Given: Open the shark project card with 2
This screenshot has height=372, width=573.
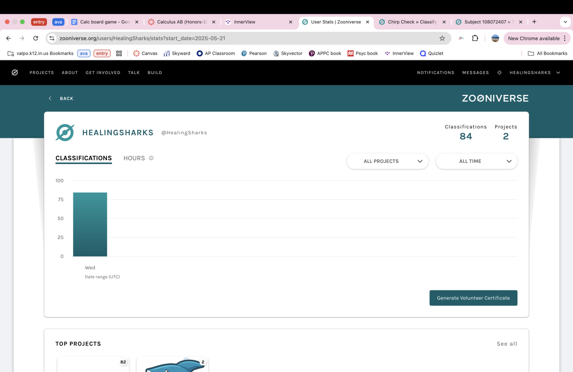Looking at the screenshot, I should click(172, 364).
